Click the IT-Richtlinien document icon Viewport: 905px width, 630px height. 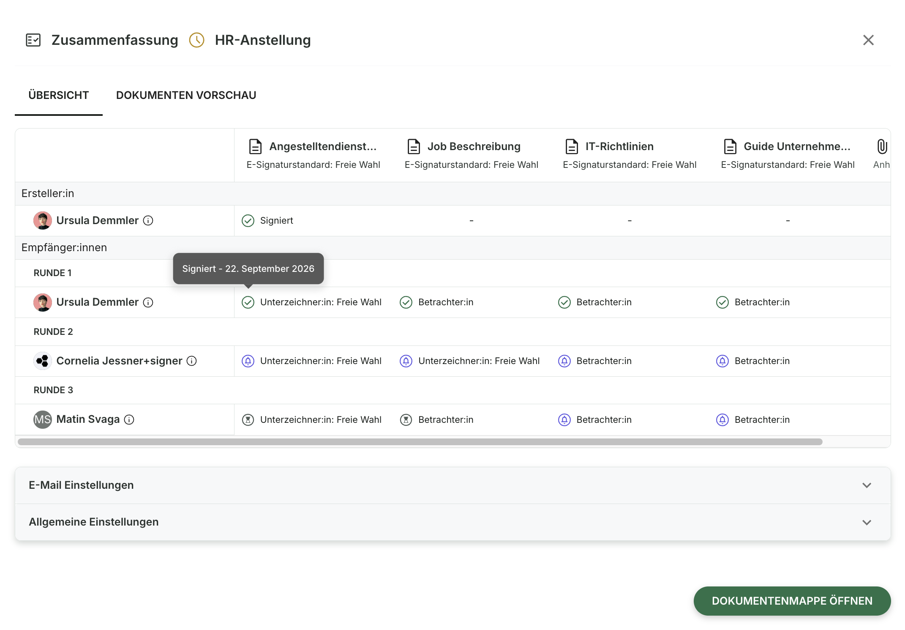coord(572,146)
